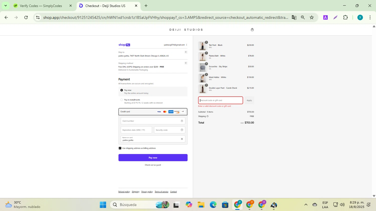The height and width of the screenshot is (211, 376).
Task: Open the Privacy policy link
Action: [x=147, y=192]
